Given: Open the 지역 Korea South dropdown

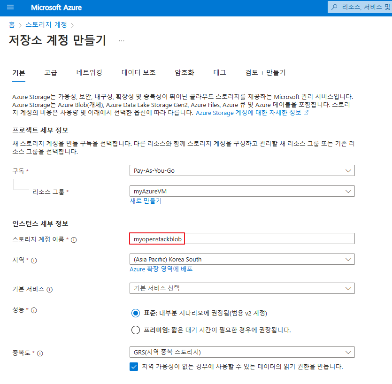Looking at the screenshot, I should coord(242,259).
